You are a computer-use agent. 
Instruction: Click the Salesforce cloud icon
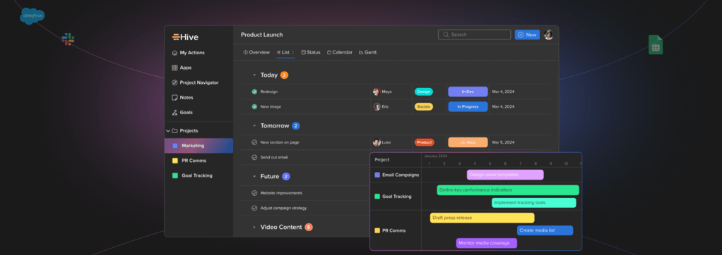(32, 16)
